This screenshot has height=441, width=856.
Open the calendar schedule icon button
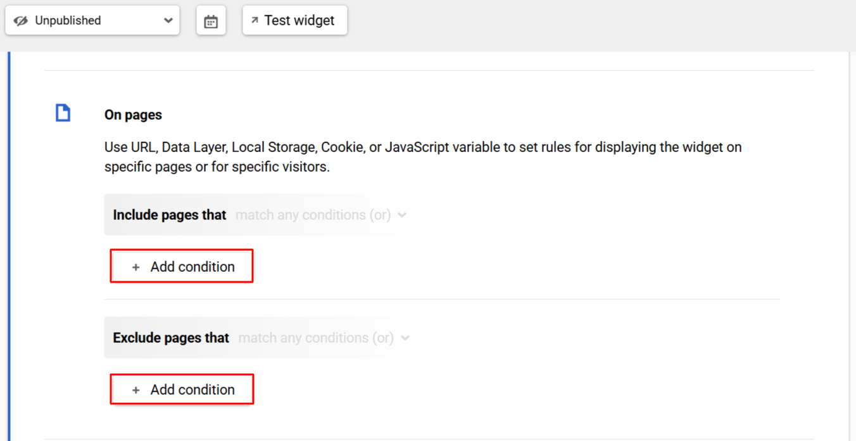(211, 21)
